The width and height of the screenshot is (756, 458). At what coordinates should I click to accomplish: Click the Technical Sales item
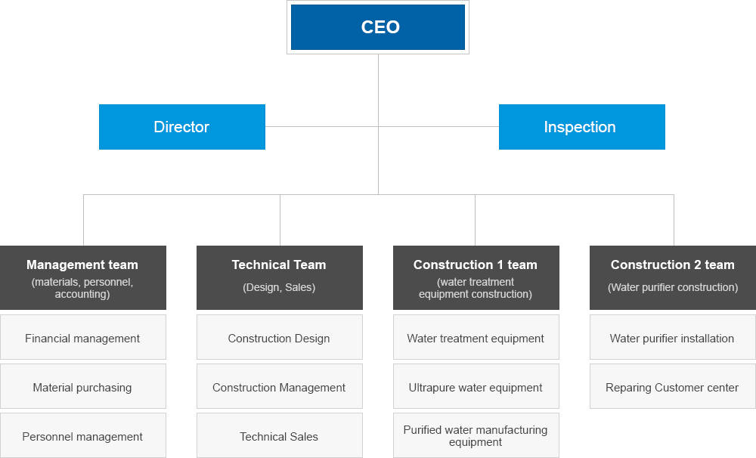pyautogui.click(x=280, y=436)
